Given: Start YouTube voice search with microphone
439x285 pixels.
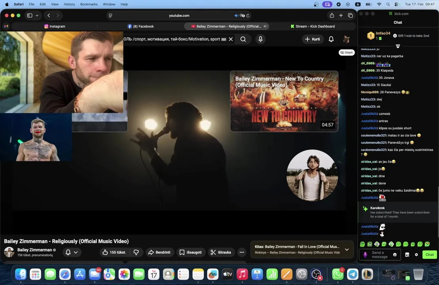Looking at the screenshot, I should 260,39.
